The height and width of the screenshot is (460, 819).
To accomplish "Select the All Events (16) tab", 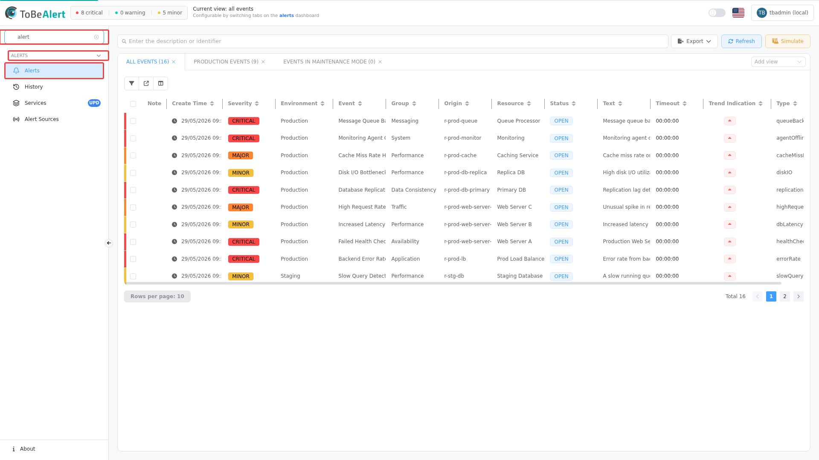I will click(x=148, y=62).
